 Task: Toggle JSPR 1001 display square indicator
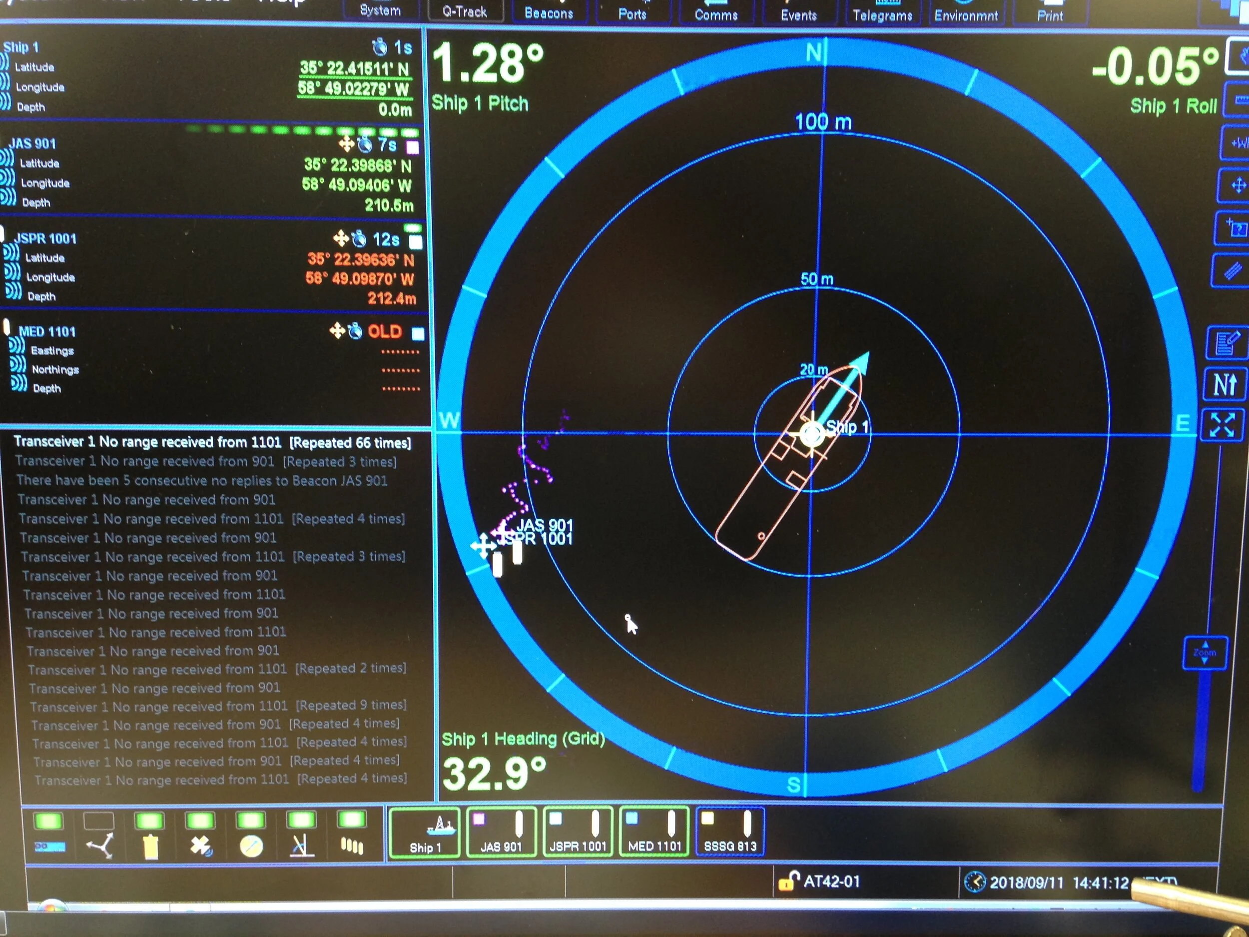tap(416, 242)
